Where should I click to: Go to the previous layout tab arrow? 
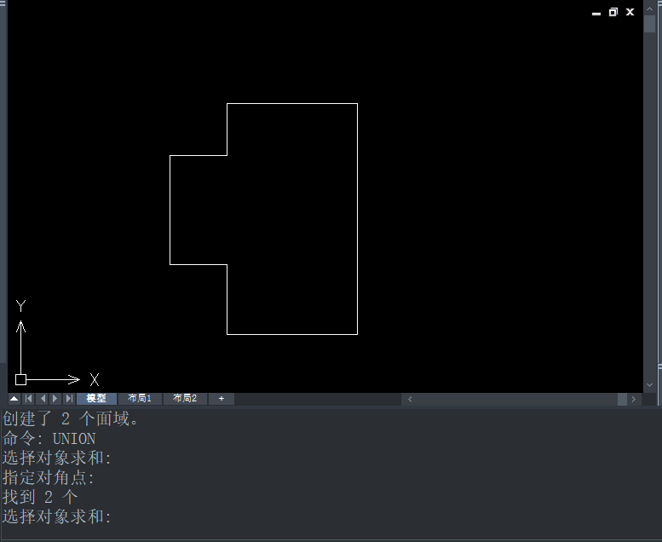tap(43, 398)
